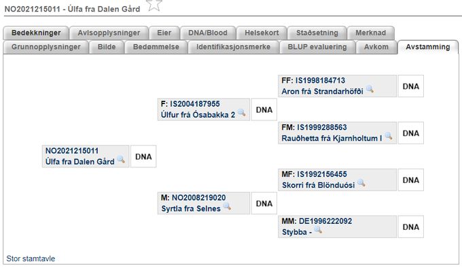Click the DNA box for FF Aron frá Strandarhöfði
Image resolution: width=462 pixels, height=268 pixels.
(411, 86)
